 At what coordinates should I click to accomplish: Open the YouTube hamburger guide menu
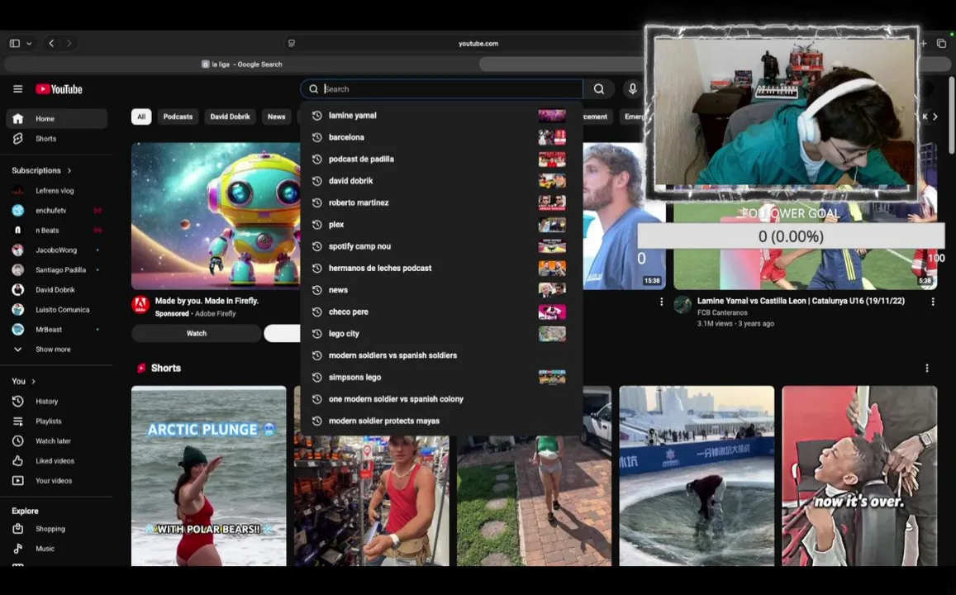coord(17,89)
